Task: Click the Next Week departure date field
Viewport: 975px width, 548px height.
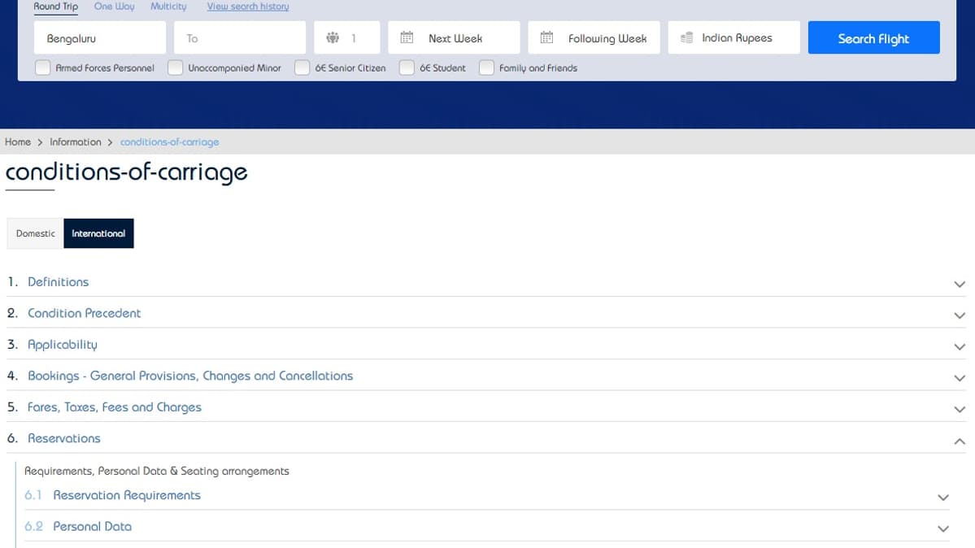Action: (x=454, y=37)
